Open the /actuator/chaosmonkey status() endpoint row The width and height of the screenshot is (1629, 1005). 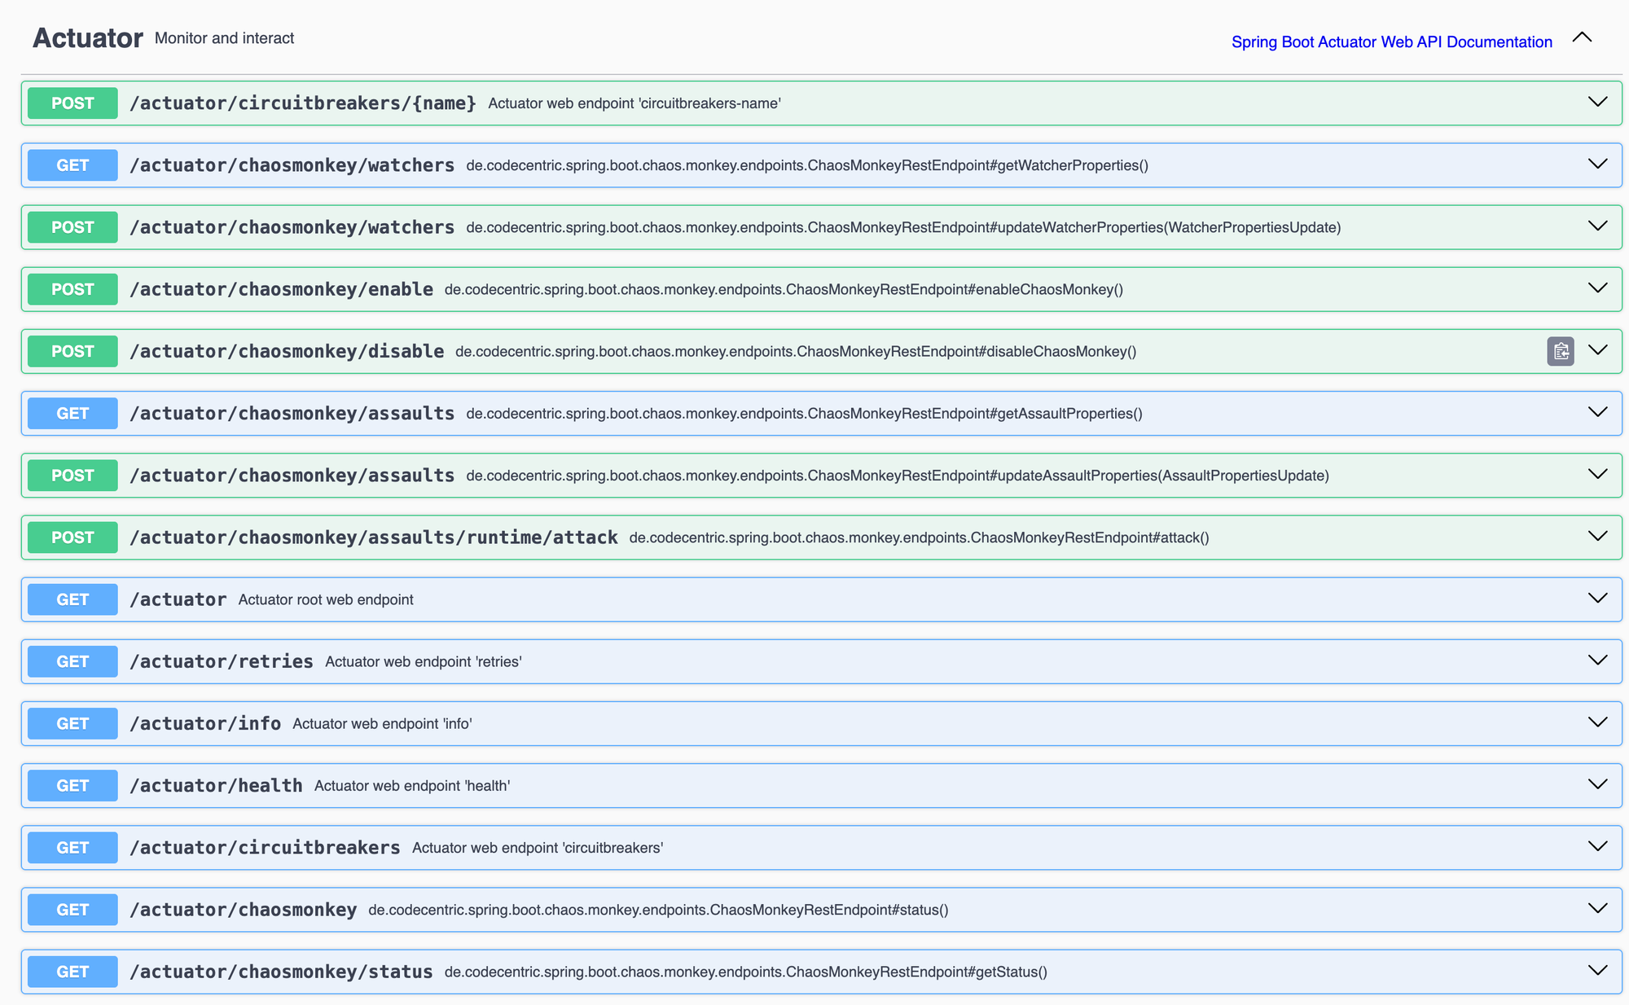pyautogui.click(x=243, y=910)
